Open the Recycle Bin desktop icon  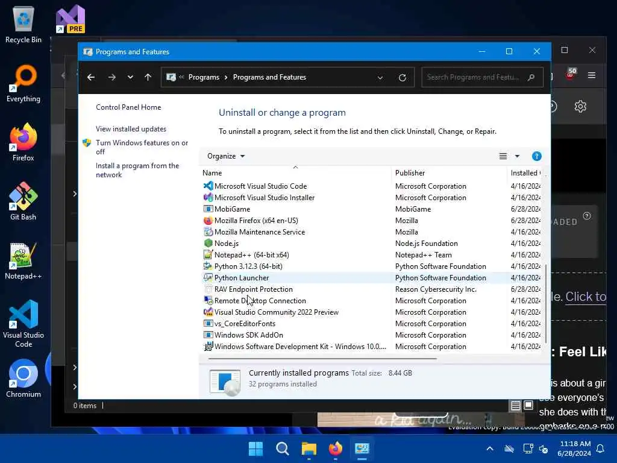(x=23, y=24)
